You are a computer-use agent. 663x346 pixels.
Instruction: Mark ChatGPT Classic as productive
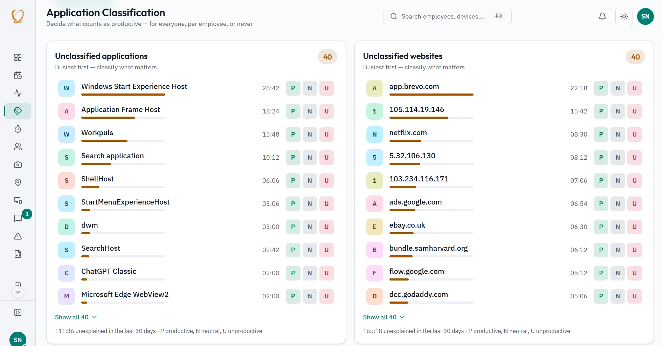(x=293, y=273)
